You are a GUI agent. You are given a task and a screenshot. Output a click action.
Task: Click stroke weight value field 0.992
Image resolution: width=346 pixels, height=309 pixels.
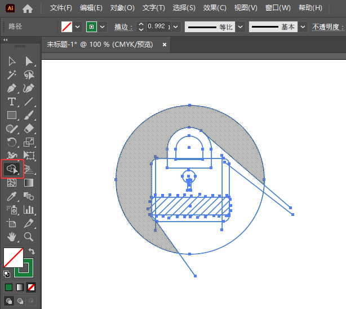pos(158,27)
